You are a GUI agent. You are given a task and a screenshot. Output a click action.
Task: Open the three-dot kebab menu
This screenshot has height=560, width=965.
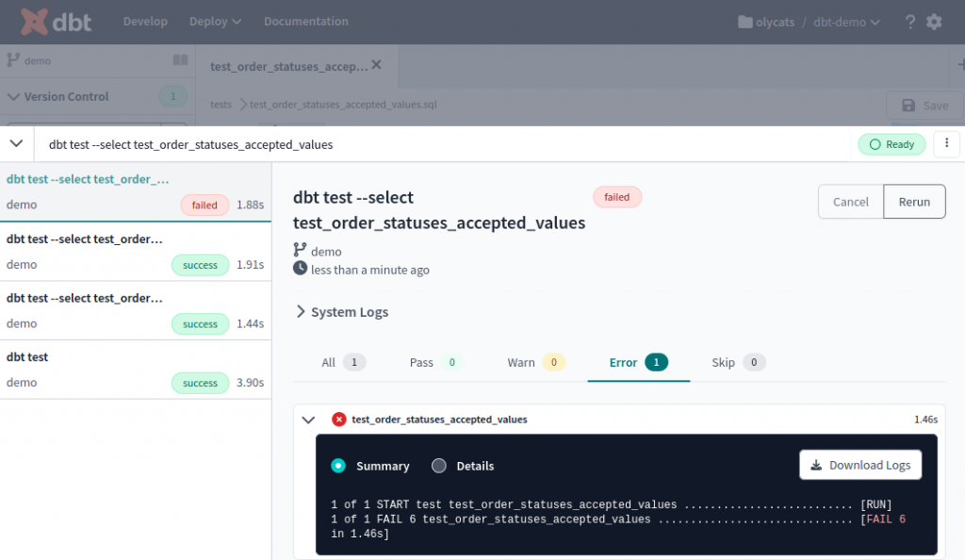coord(946,143)
